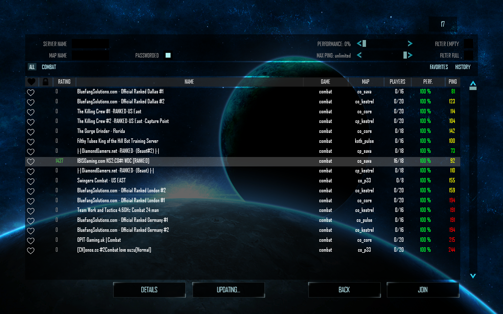The height and width of the screenshot is (314, 503).
Task: Click the koth_pulse map cell
Action: pyautogui.click(x=364, y=141)
